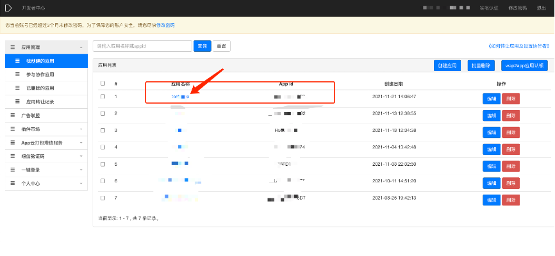Click list icon beside 应用转让记录

(x=18, y=102)
